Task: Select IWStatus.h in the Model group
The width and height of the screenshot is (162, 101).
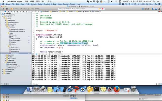Action: click(14, 35)
